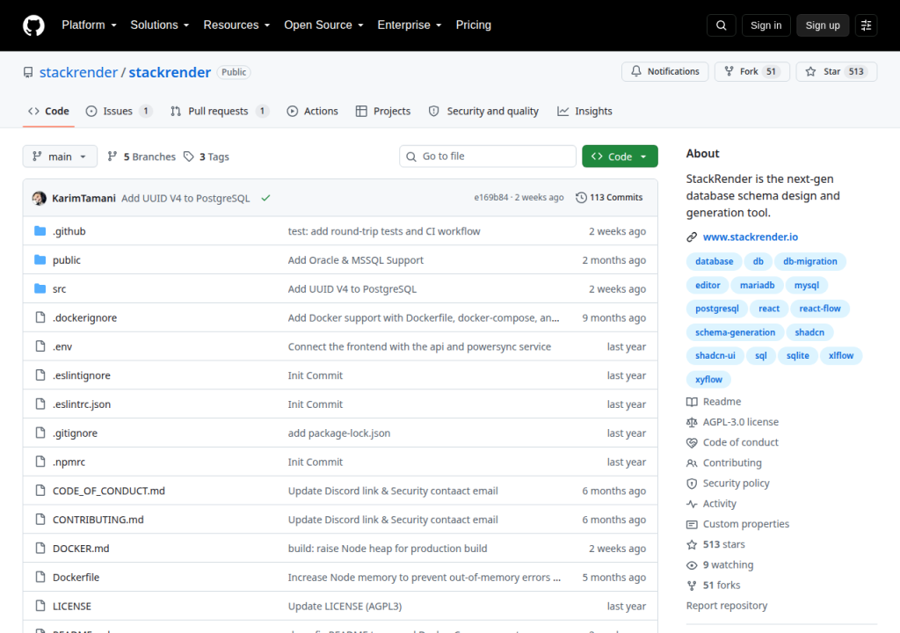This screenshot has width=900, height=633.
Task: Expand the Platform dropdown menu
Action: [89, 25]
